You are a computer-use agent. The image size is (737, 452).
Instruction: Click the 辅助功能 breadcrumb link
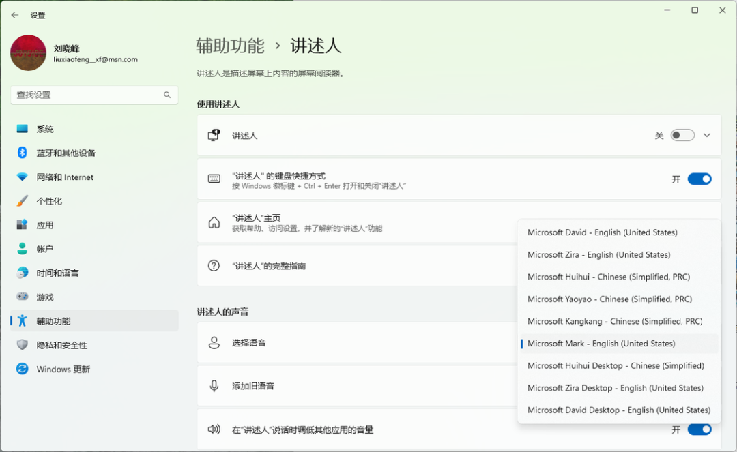[x=231, y=46]
